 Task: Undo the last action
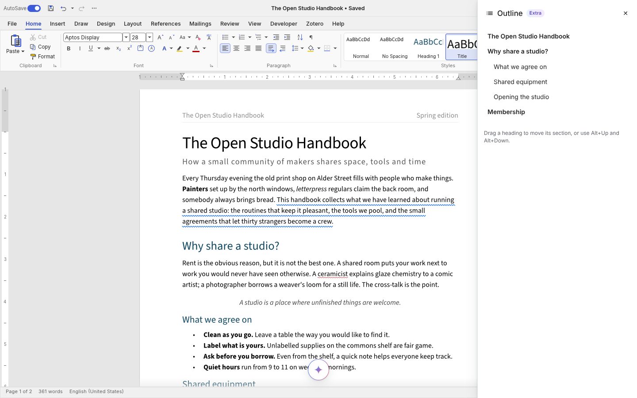[63, 8]
